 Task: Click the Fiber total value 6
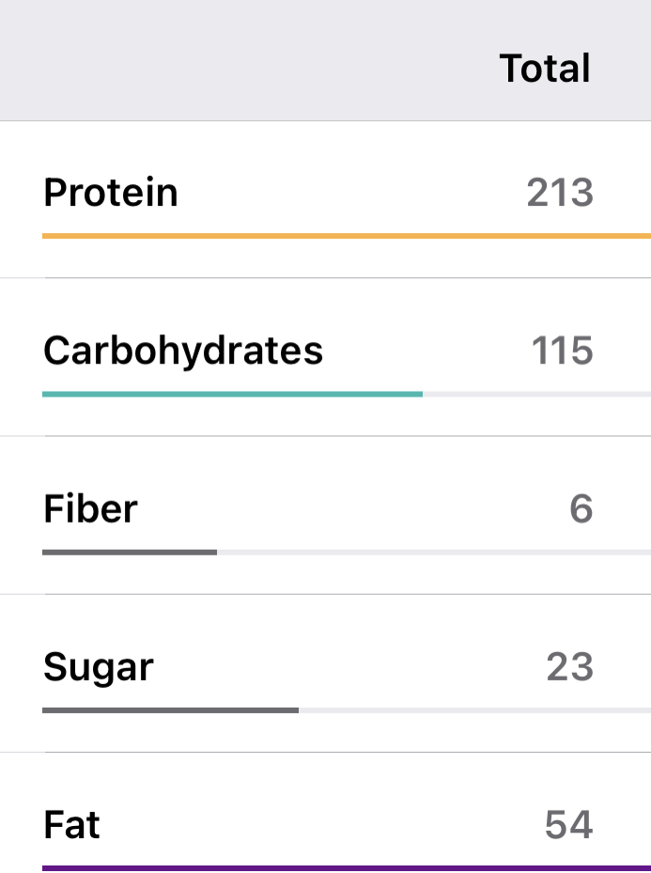coord(581,508)
